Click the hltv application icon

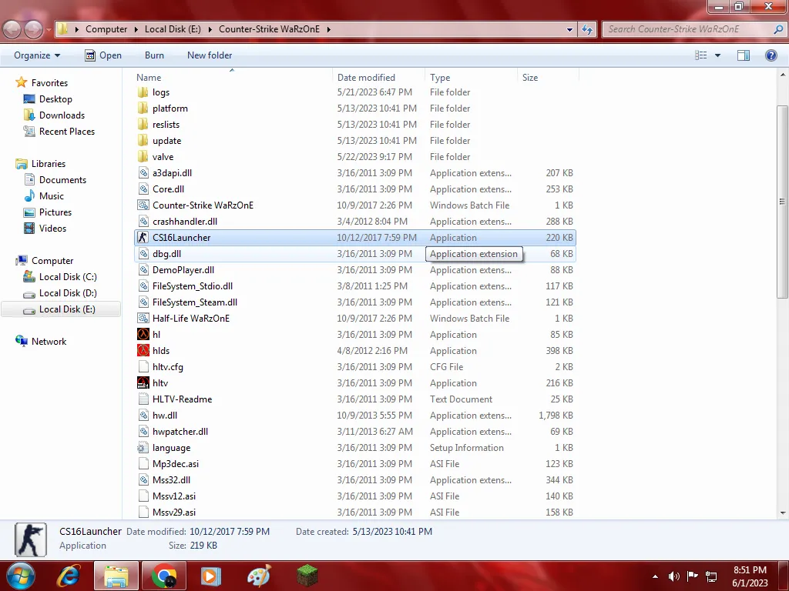(x=143, y=383)
